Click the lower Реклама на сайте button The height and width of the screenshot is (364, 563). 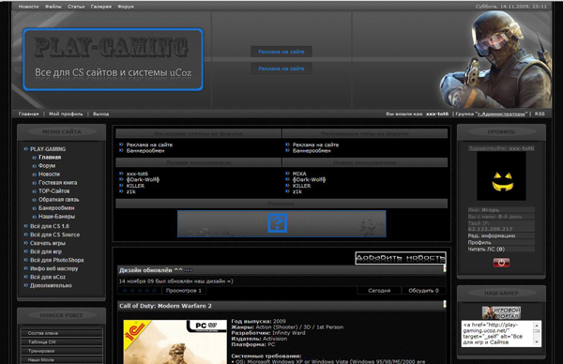click(281, 68)
